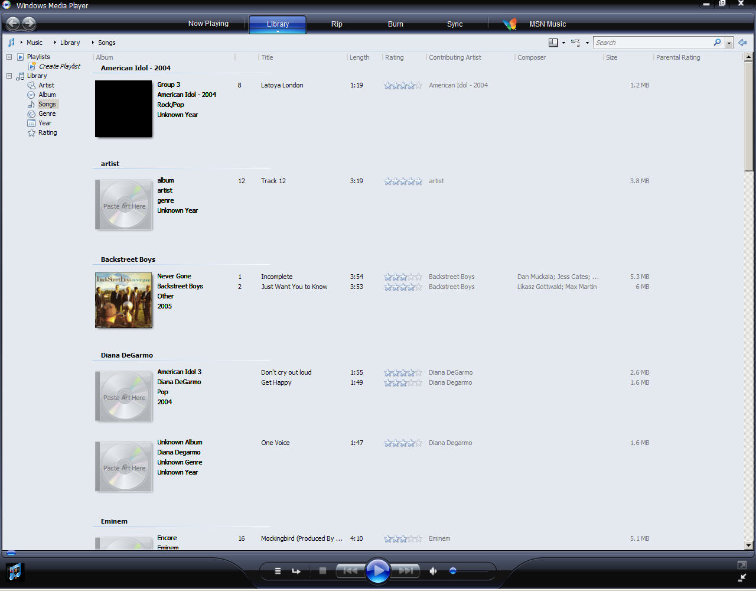Select Rating in the Library tree
The image size is (756, 591).
pos(48,132)
